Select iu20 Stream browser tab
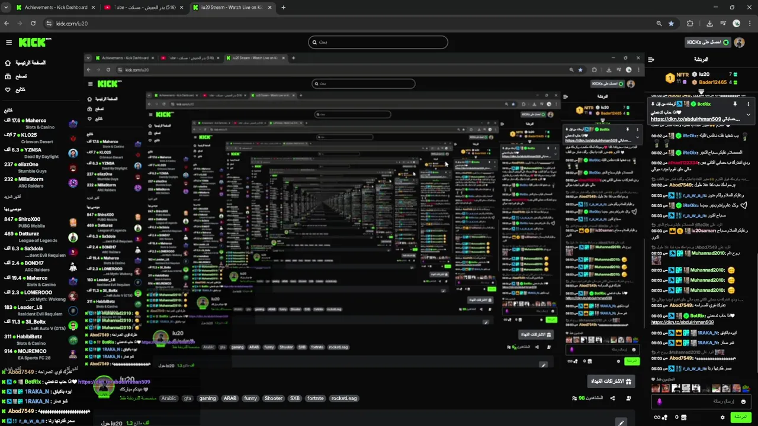The width and height of the screenshot is (758, 426). (231, 8)
